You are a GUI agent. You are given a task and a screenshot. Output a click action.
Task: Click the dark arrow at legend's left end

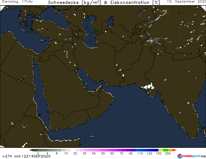pos(31,150)
